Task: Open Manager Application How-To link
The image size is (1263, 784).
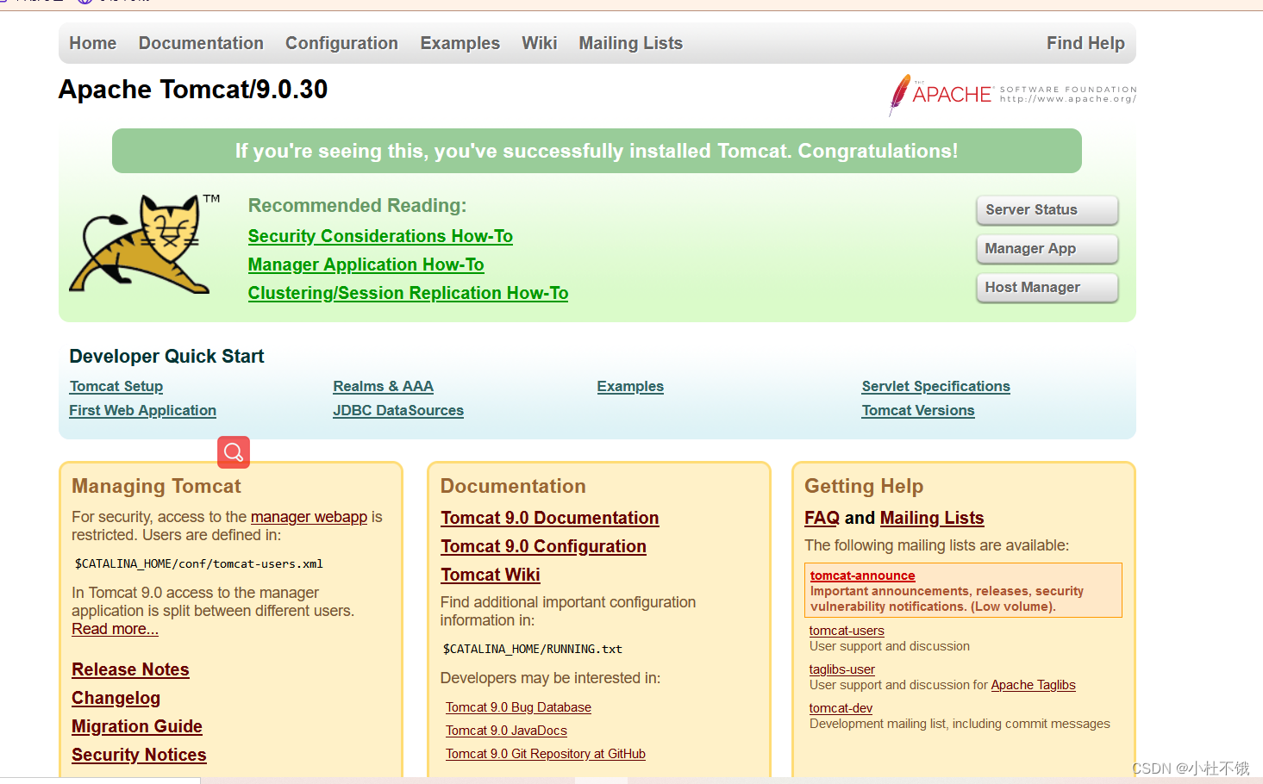Action: coord(366,264)
